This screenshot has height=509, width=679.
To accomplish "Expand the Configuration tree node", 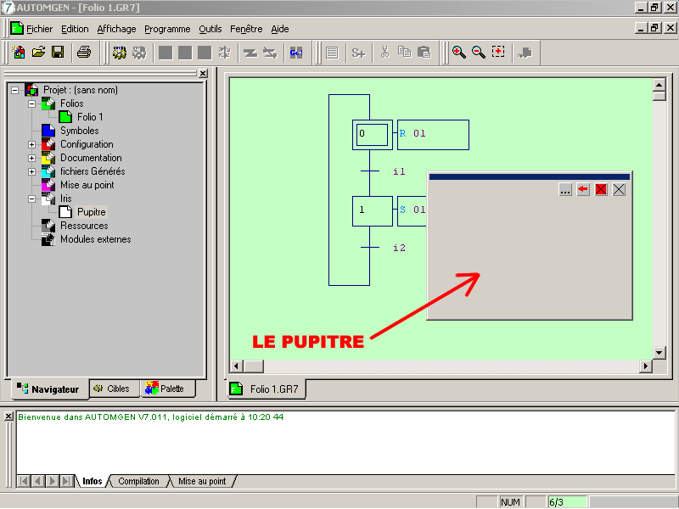I will click(32, 144).
